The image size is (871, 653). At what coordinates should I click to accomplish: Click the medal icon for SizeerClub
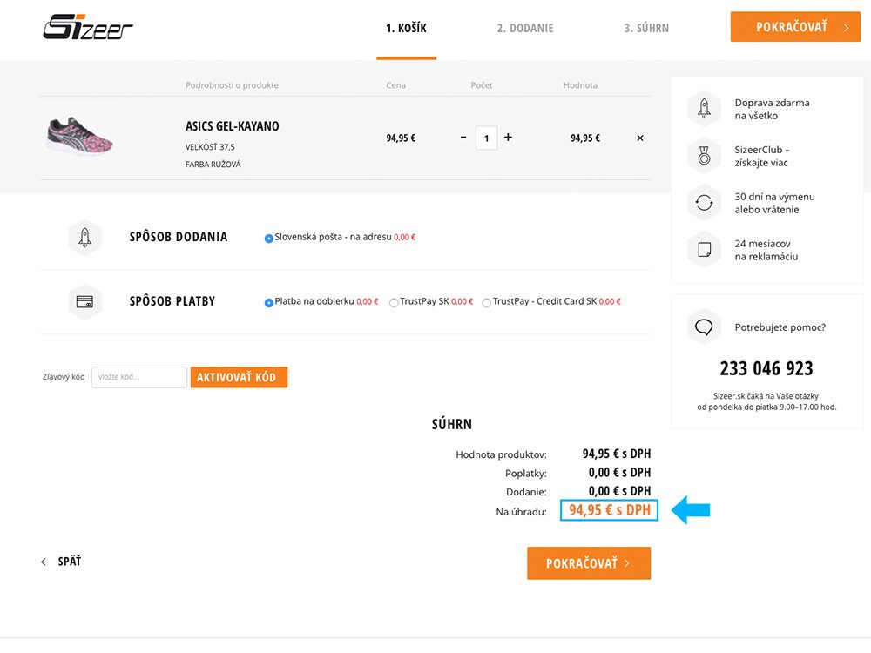pos(704,156)
